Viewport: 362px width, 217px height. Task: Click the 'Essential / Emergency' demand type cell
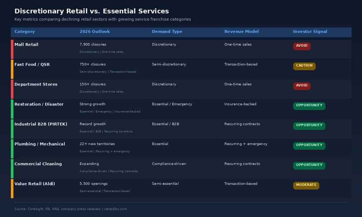click(172, 104)
